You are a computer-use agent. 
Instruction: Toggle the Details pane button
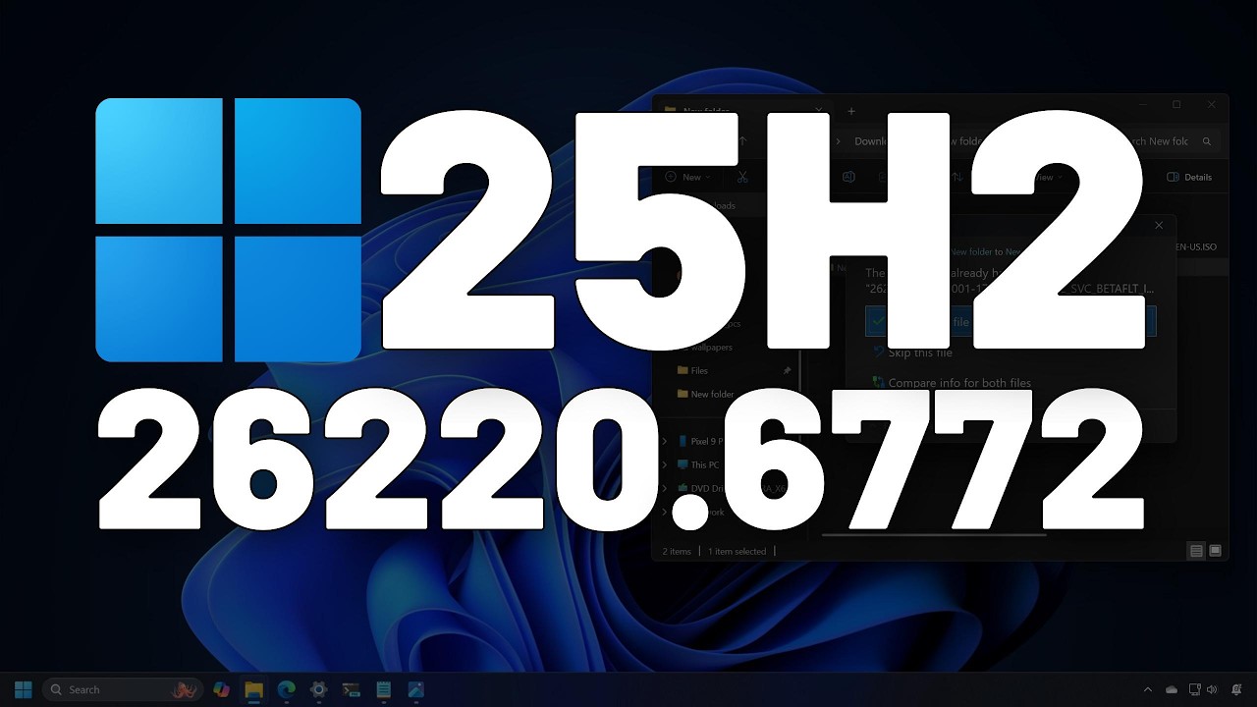pos(1189,177)
